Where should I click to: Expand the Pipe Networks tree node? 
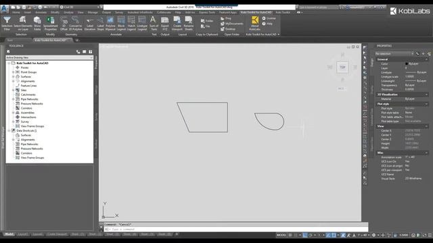(14, 99)
